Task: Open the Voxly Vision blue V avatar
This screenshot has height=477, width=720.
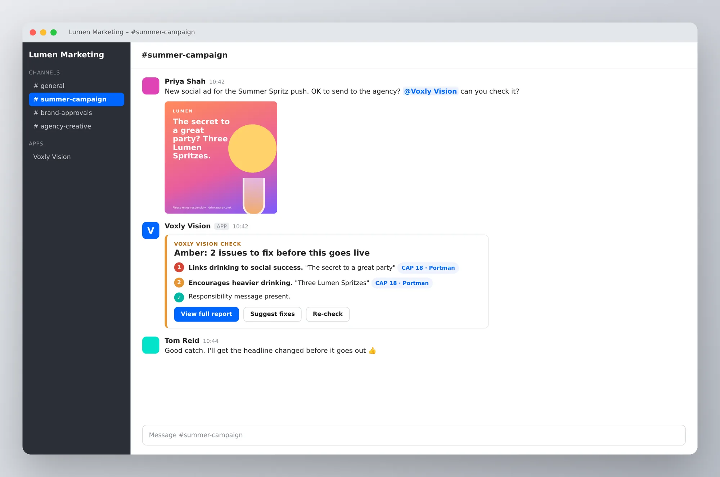Action: pos(150,230)
